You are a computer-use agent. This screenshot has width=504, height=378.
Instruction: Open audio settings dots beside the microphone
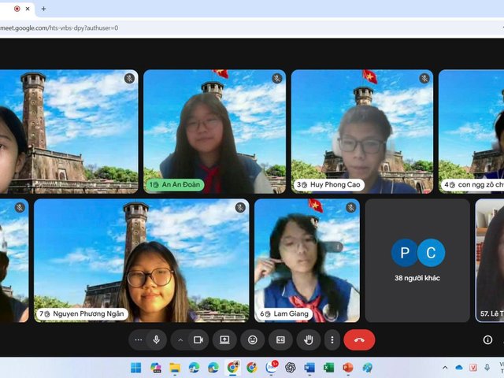tap(139, 339)
